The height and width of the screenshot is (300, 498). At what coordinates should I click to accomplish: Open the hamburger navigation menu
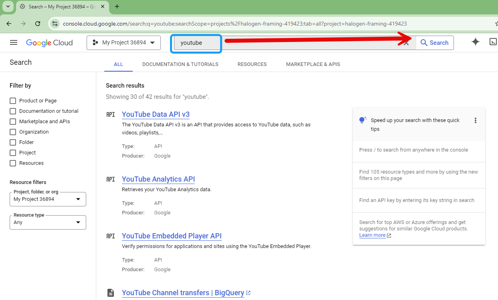(x=14, y=42)
